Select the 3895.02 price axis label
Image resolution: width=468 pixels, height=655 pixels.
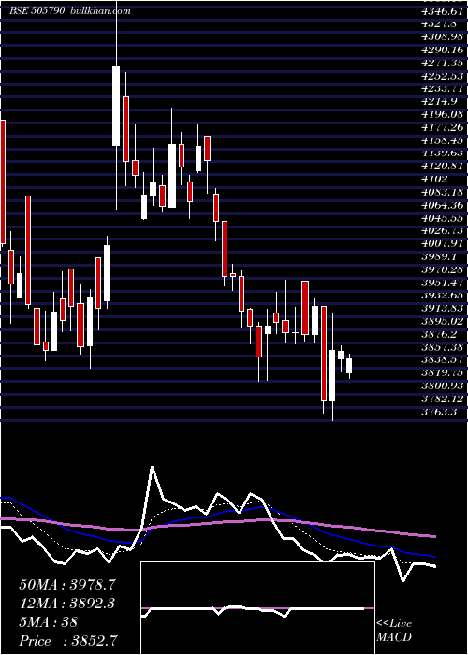[445, 321]
